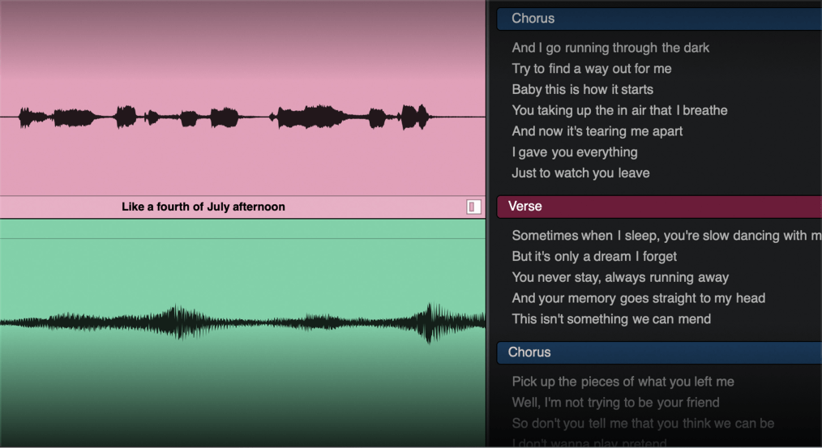
Task: Select lyric 'And I go running through the dark'
Action: [610, 48]
